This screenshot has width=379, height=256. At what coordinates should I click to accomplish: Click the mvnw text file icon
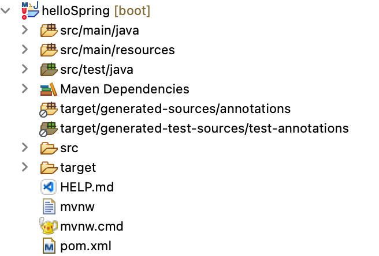coord(49,207)
